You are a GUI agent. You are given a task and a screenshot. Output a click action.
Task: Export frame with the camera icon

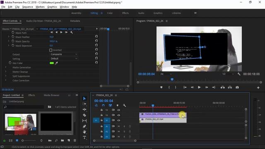tap(237, 87)
